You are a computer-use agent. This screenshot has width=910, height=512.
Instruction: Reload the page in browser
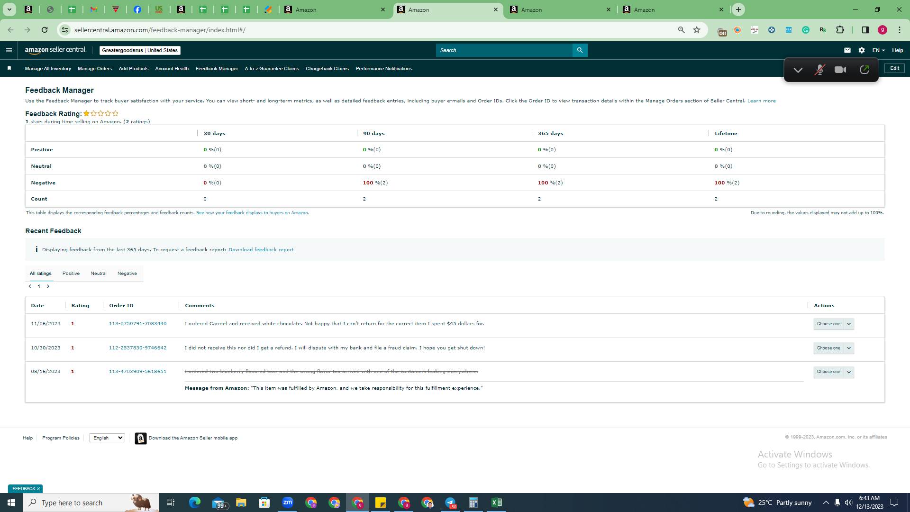(x=45, y=30)
